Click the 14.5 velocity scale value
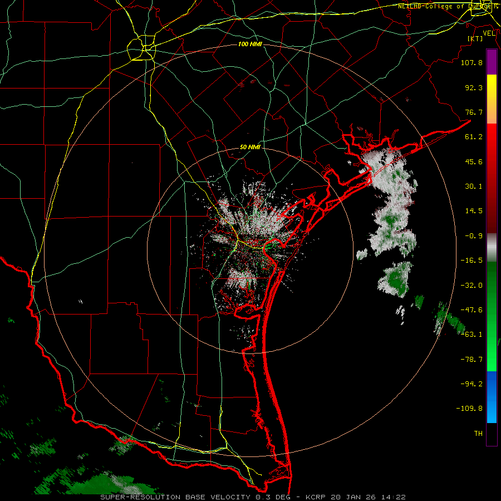 coord(474,211)
